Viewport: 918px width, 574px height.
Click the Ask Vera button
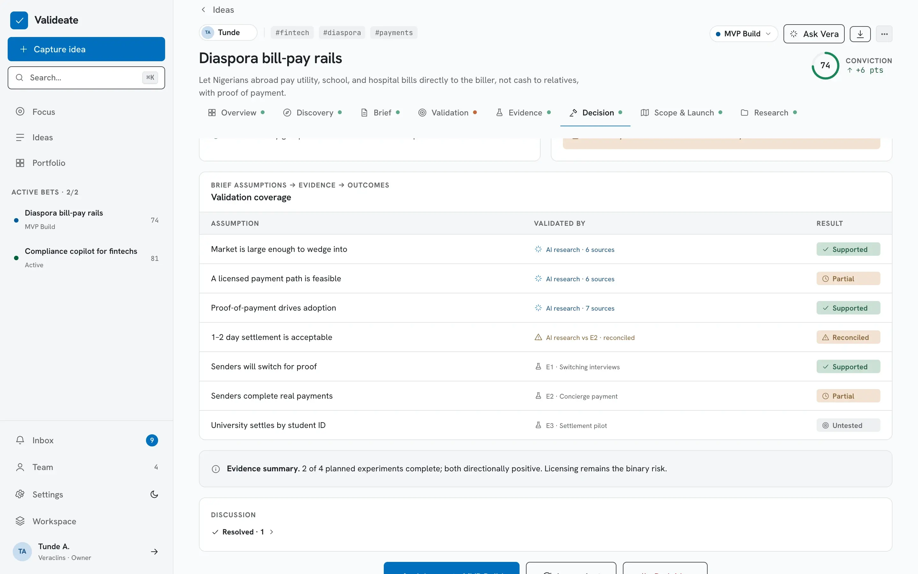[814, 34]
